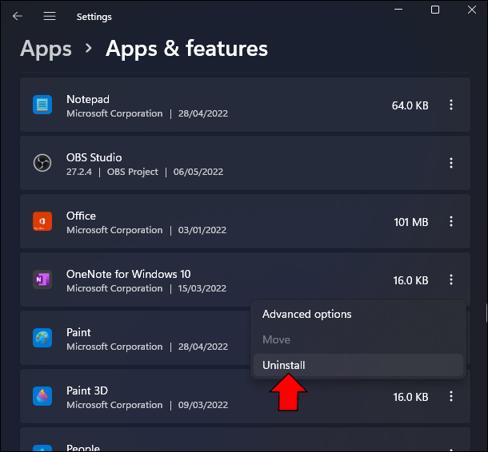Close the Settings window

coord(472,10)
